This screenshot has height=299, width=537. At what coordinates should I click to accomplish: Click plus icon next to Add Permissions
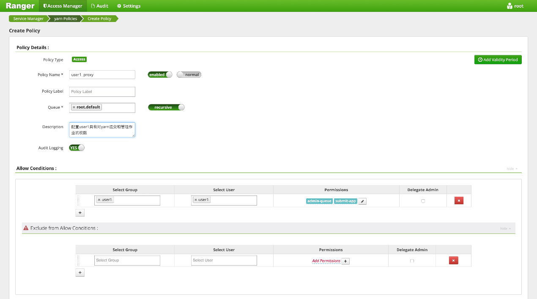[x=345, y=261]
